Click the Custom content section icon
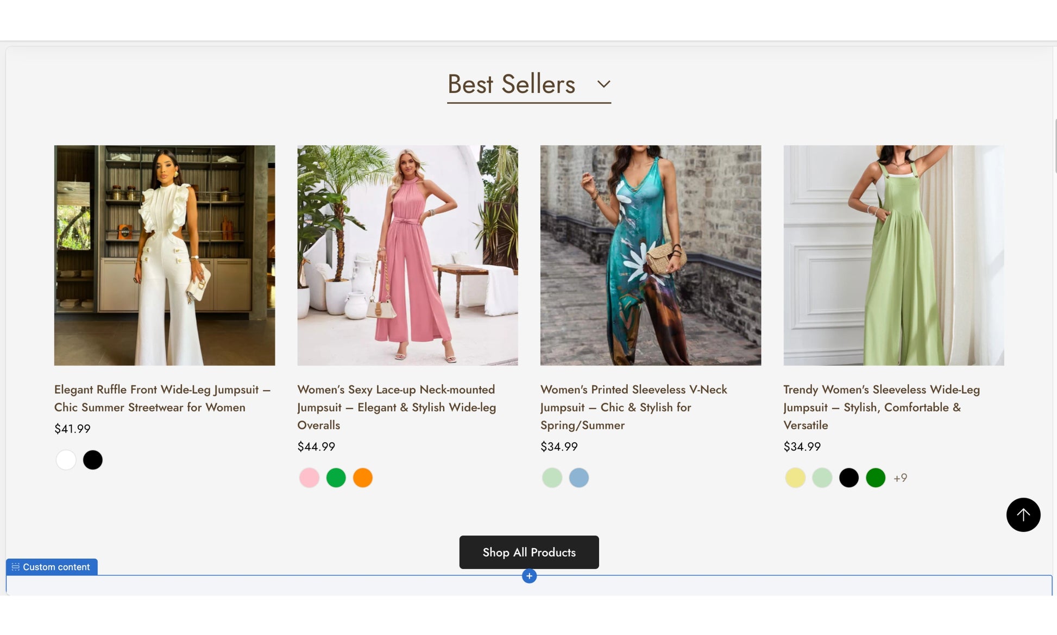Screen dimensions: 1057x635 point(16,567)
